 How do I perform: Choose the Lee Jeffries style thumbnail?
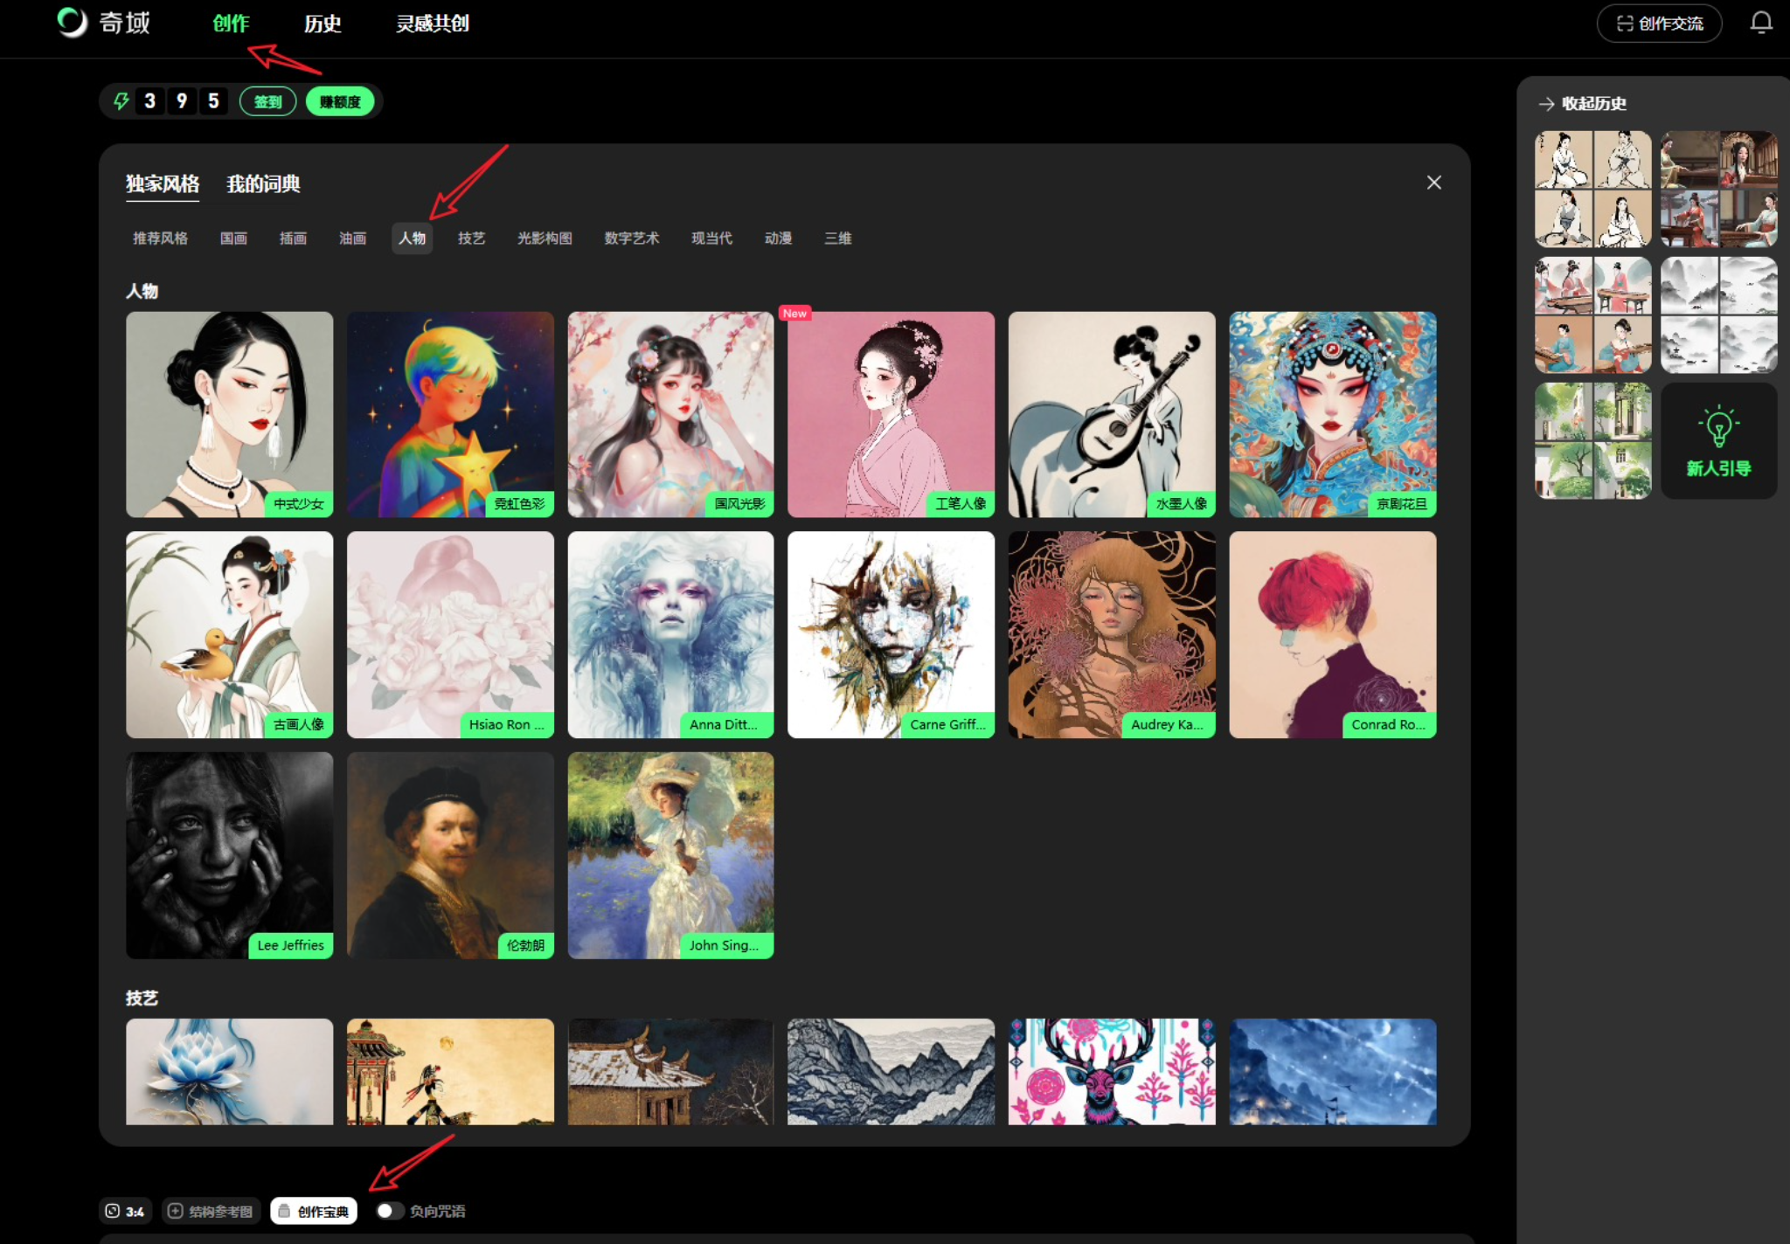(229, 855)
